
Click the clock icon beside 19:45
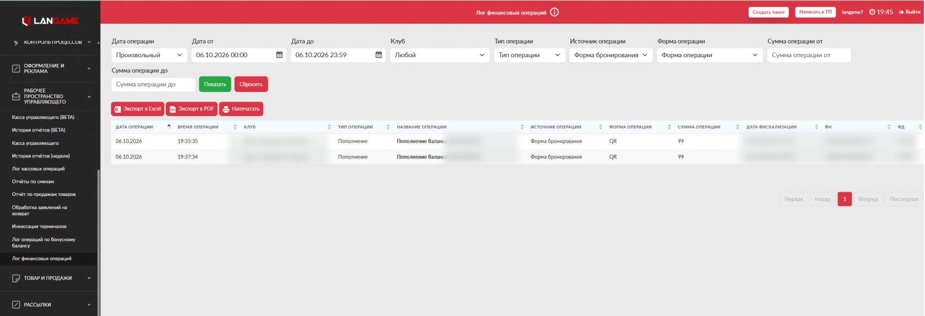click(872, 12)
